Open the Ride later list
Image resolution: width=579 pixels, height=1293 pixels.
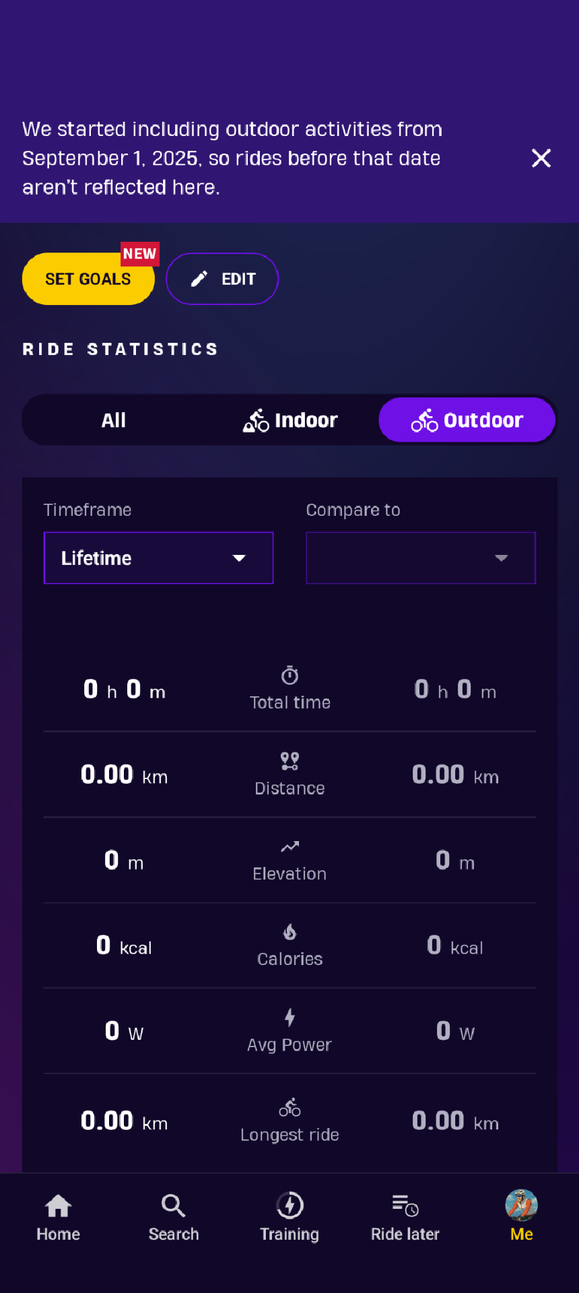(405, 1216)
